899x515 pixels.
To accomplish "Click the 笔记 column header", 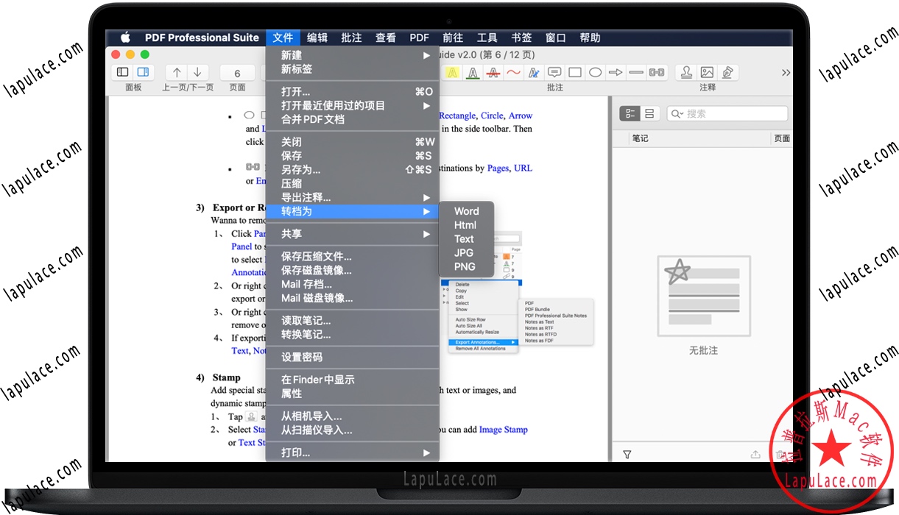I will [x=641, y=138].
